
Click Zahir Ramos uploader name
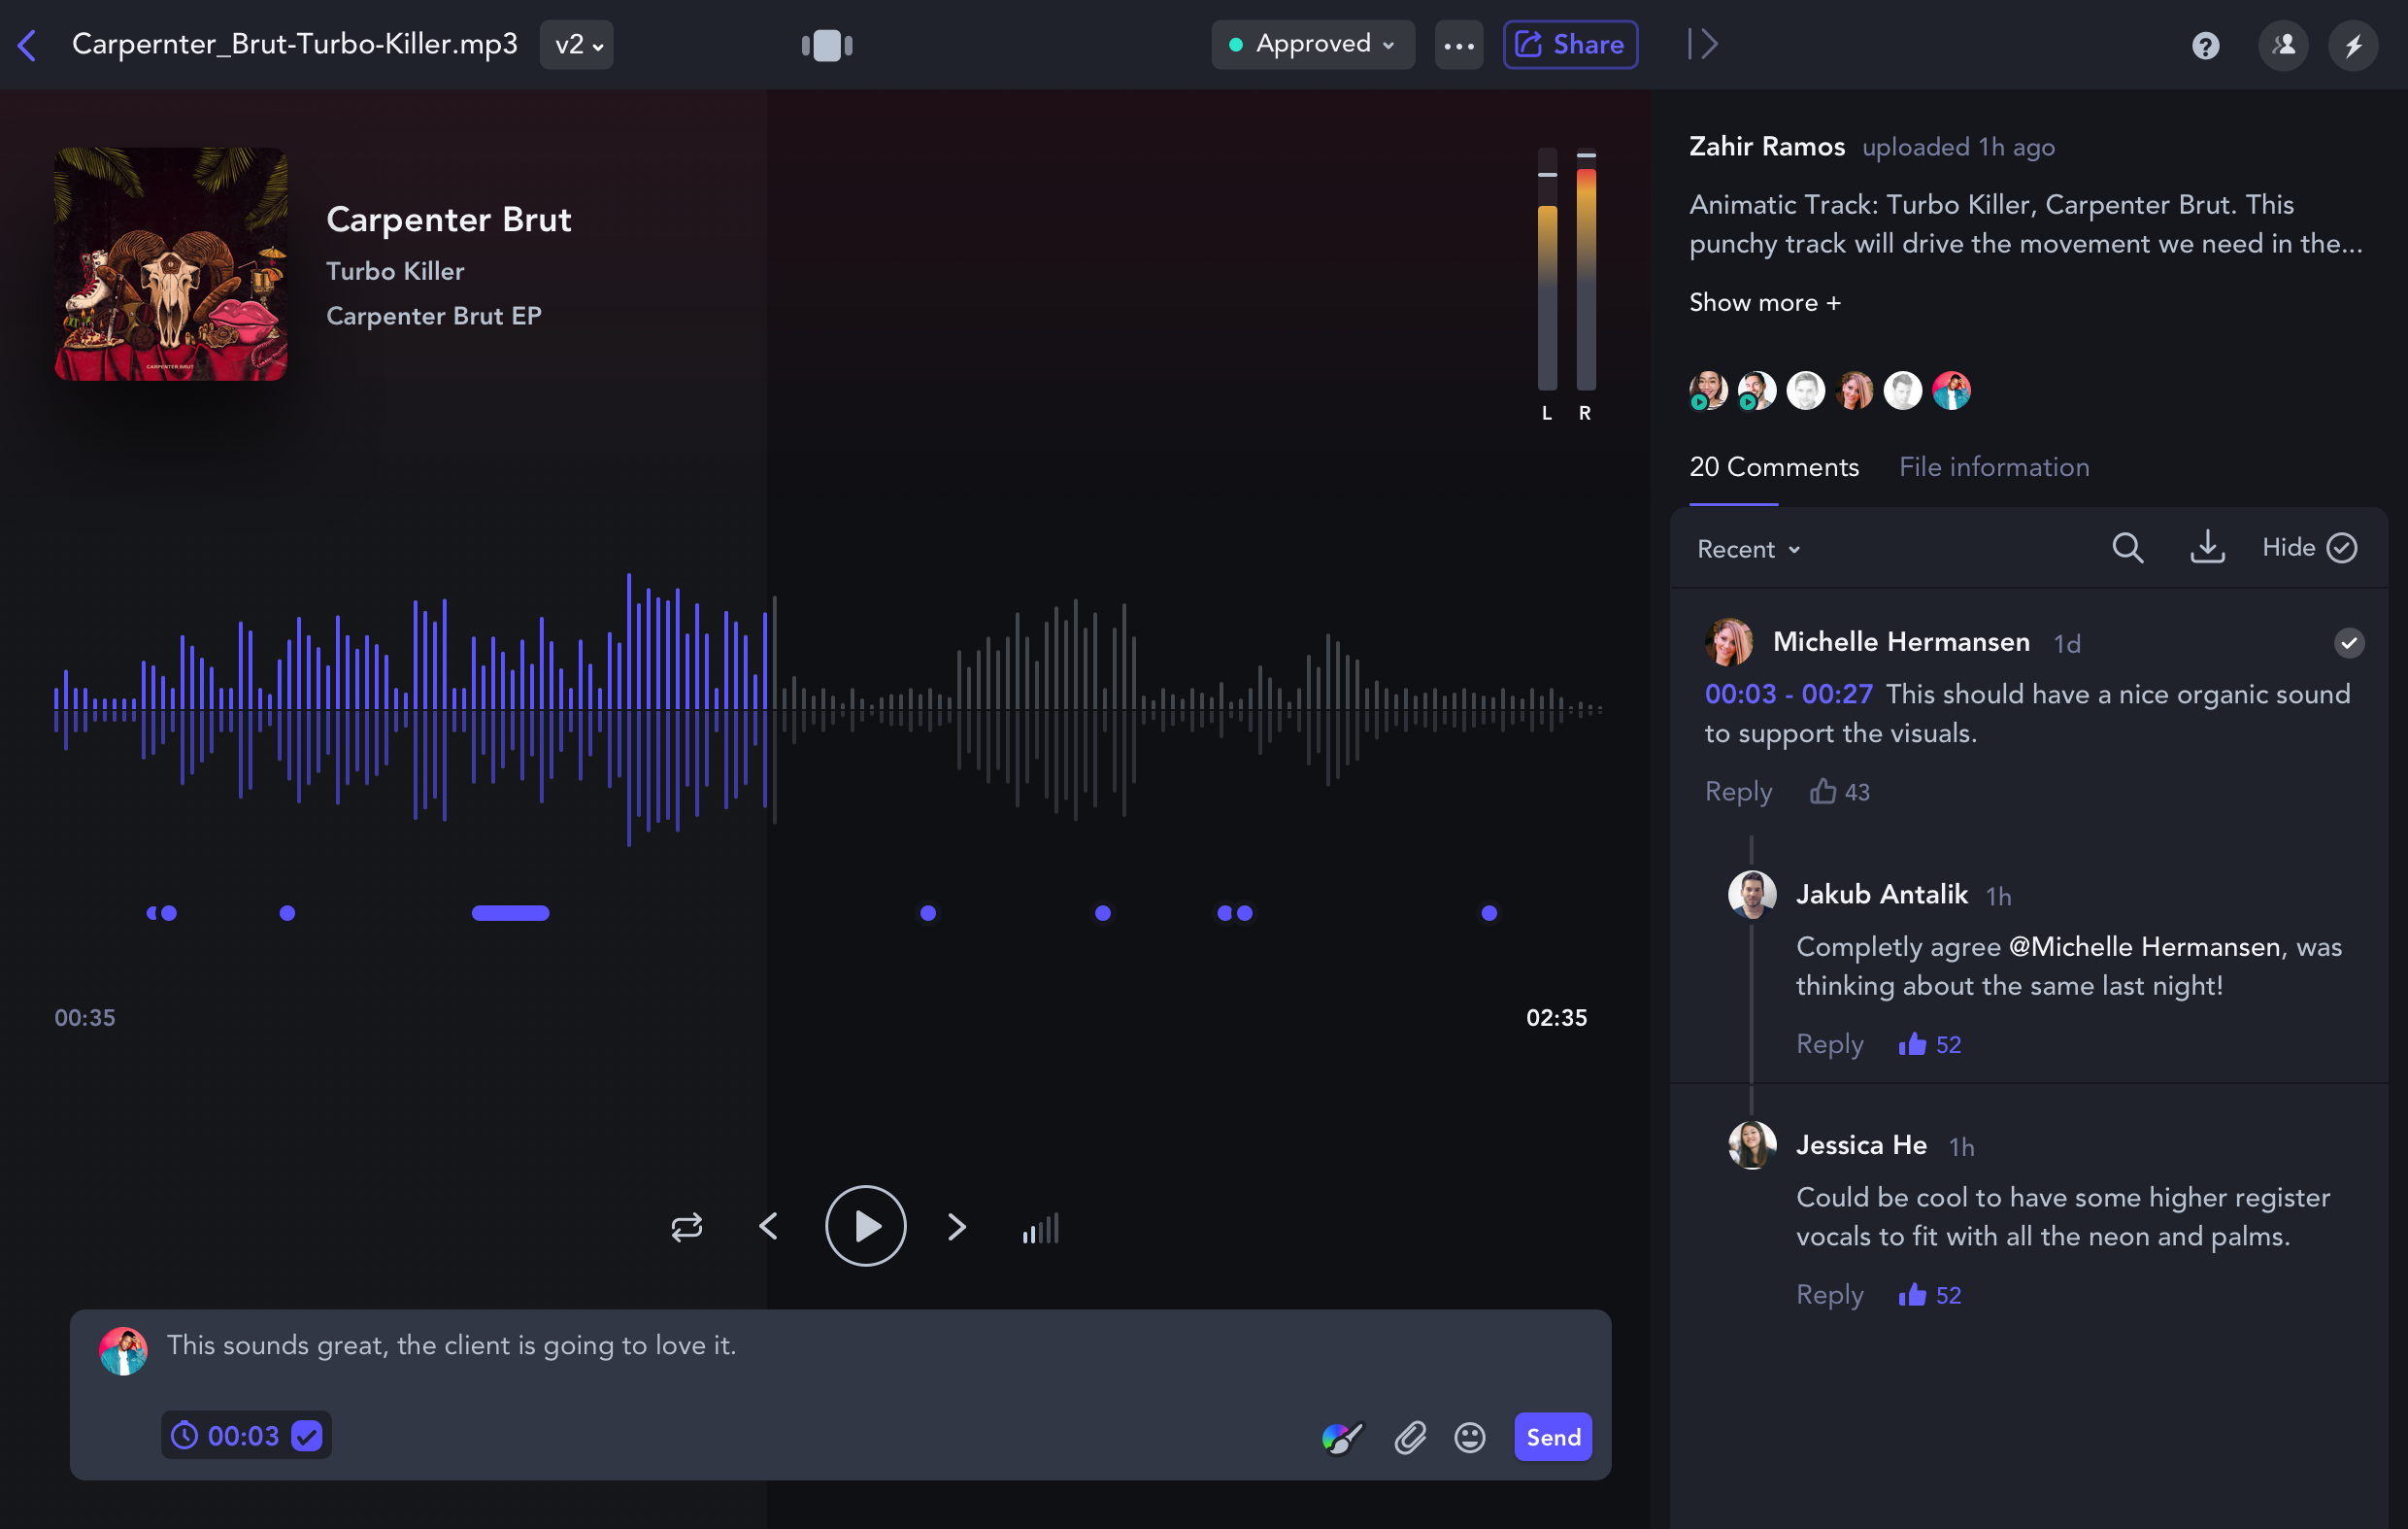pos(1767,146)
